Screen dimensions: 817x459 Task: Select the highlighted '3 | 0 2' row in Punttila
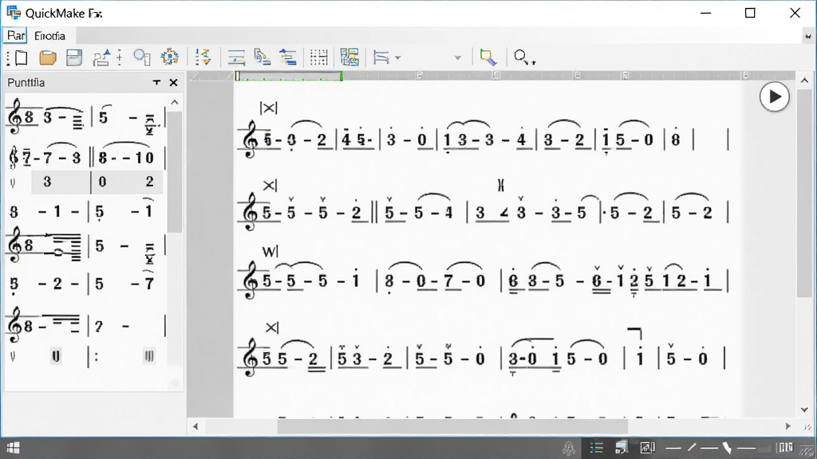[97, 182]
